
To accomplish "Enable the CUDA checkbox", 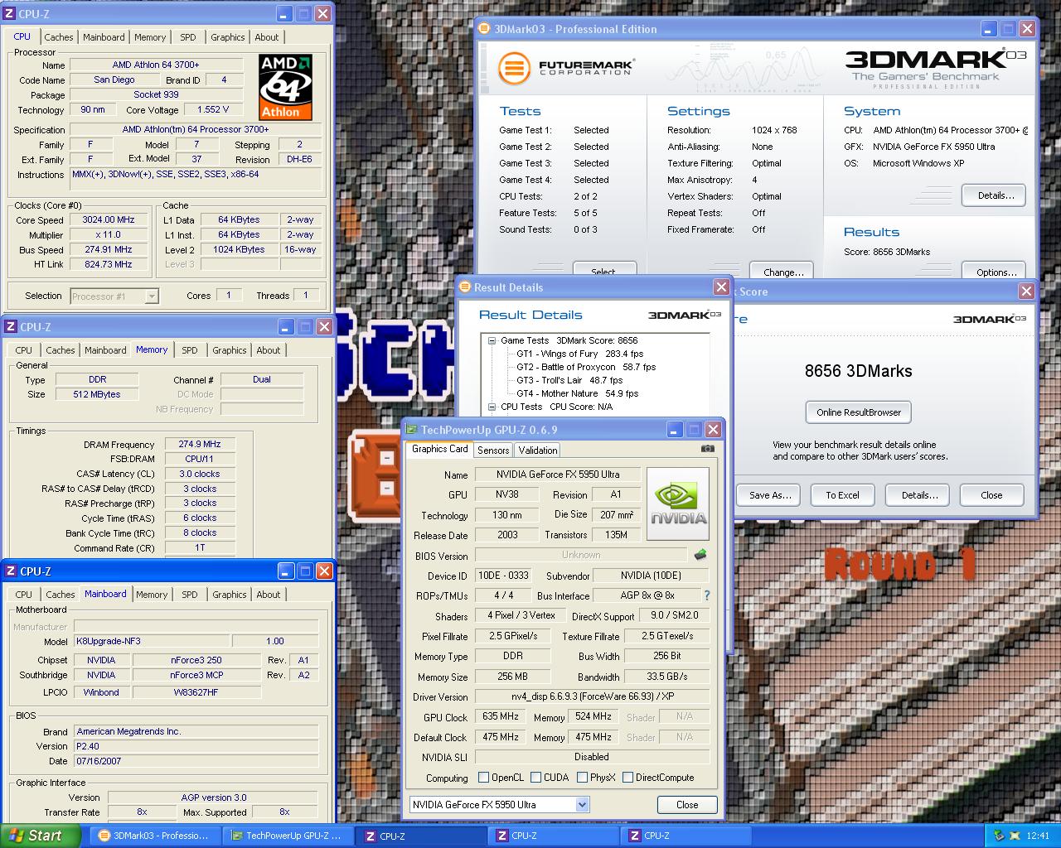I will pyautogui.click(x=536, y=778).
